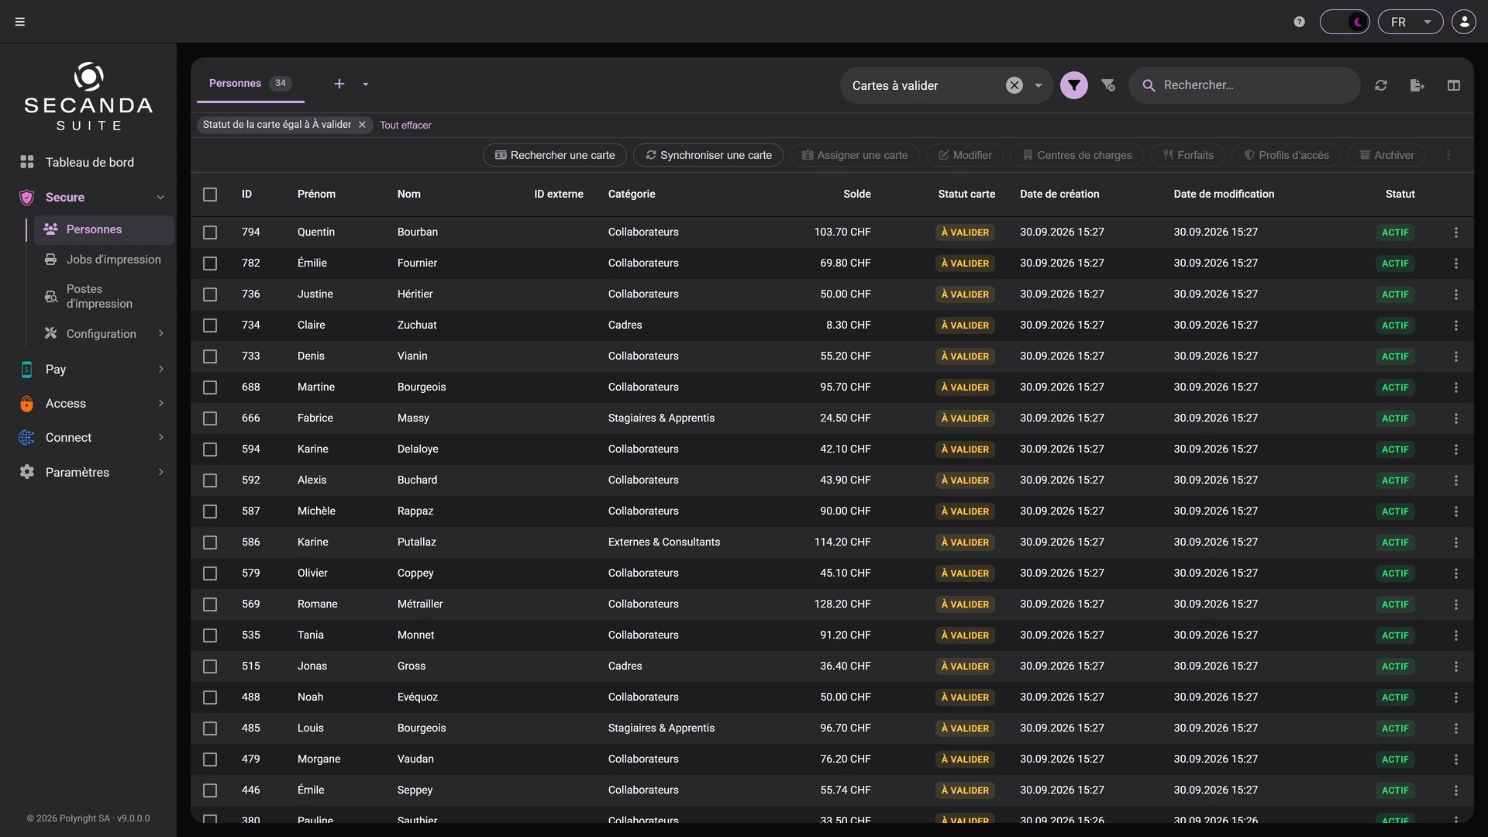Open row actions menu for Quentin Bourban
The width and height of the screenshot is (1488, 837).
click(x=1456, y=232)
